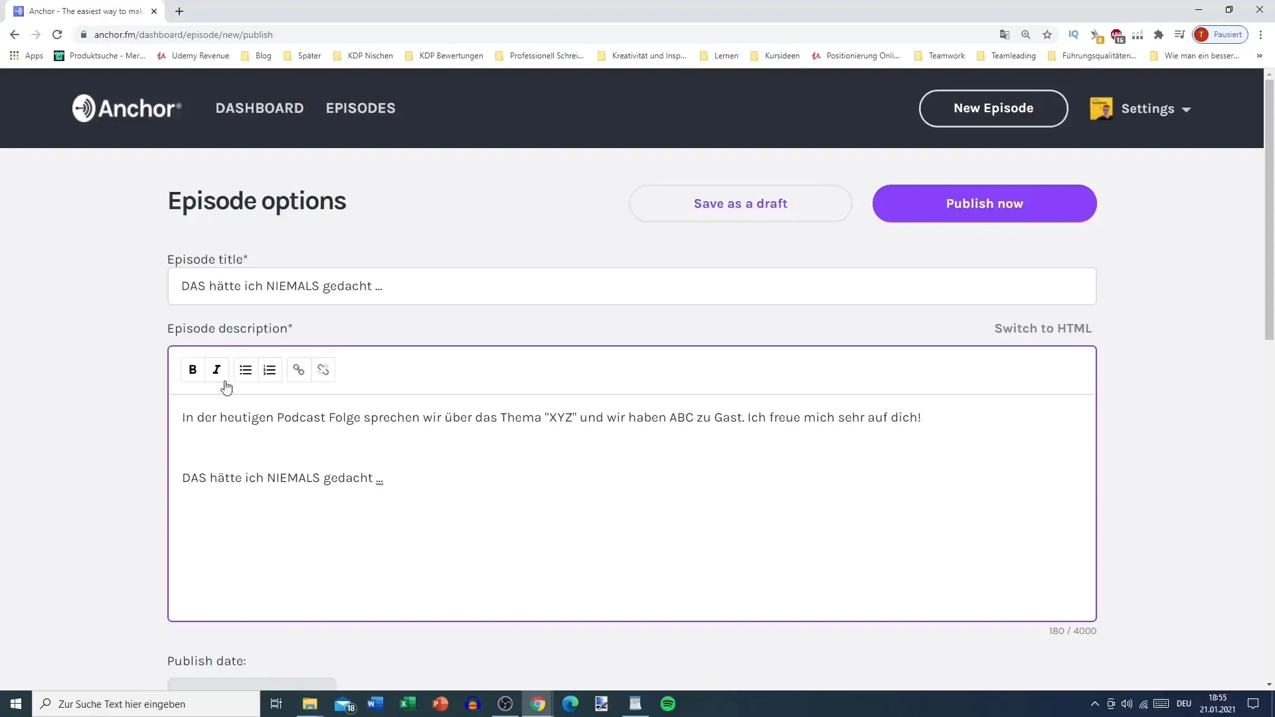The image size is (1275, 717).
Task: Click New Episode button
Action: (x=993, y=108)
